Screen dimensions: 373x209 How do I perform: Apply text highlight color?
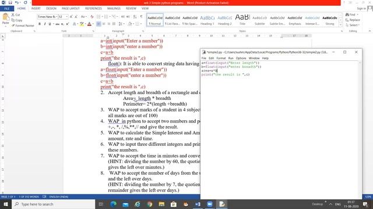[82, 24]
